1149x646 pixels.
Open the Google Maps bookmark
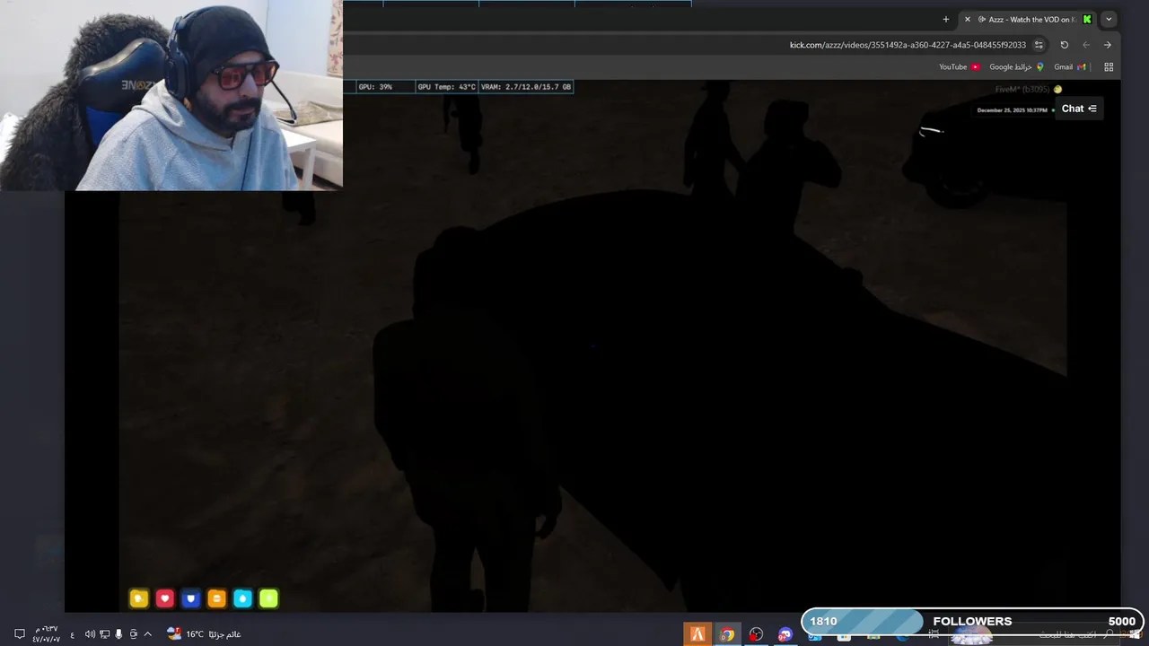(1016, 67)
